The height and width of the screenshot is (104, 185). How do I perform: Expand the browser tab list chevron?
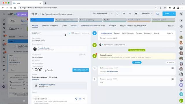click(182, 3)
